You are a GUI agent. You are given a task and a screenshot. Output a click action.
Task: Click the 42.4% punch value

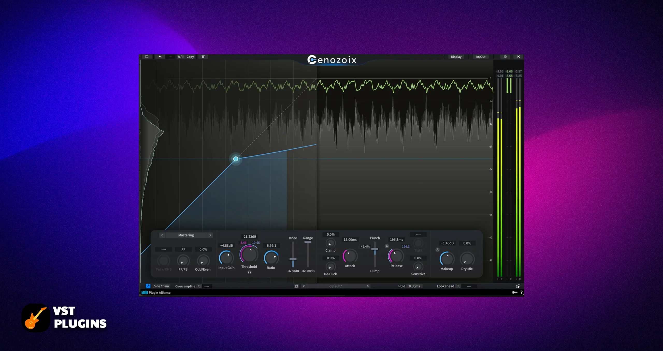click(x=365, y=247)
